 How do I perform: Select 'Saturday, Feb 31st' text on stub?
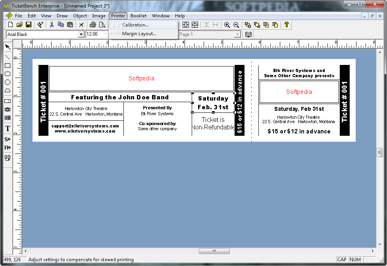(299, 109)
